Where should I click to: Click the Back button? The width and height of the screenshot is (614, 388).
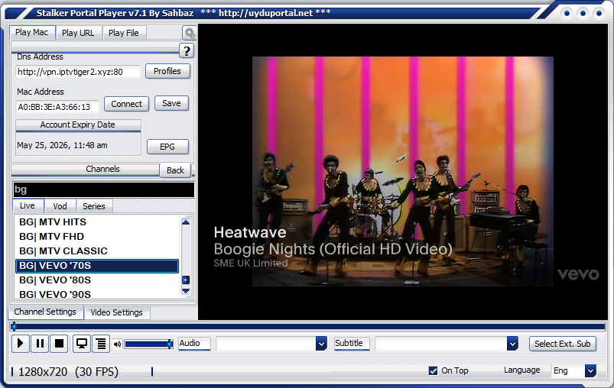click(175, 170)
